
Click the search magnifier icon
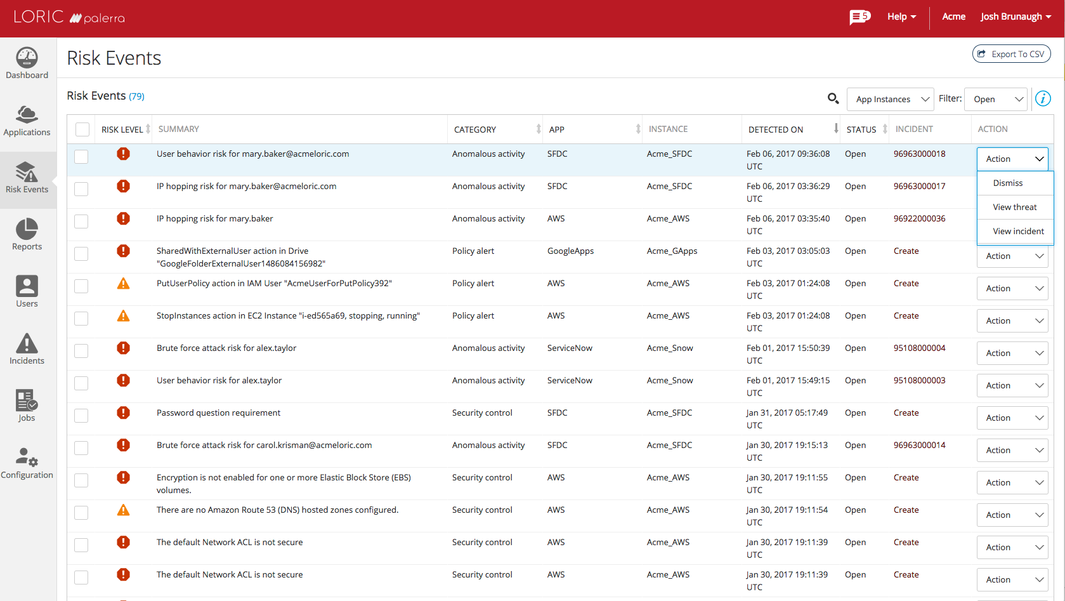[833, 98]
